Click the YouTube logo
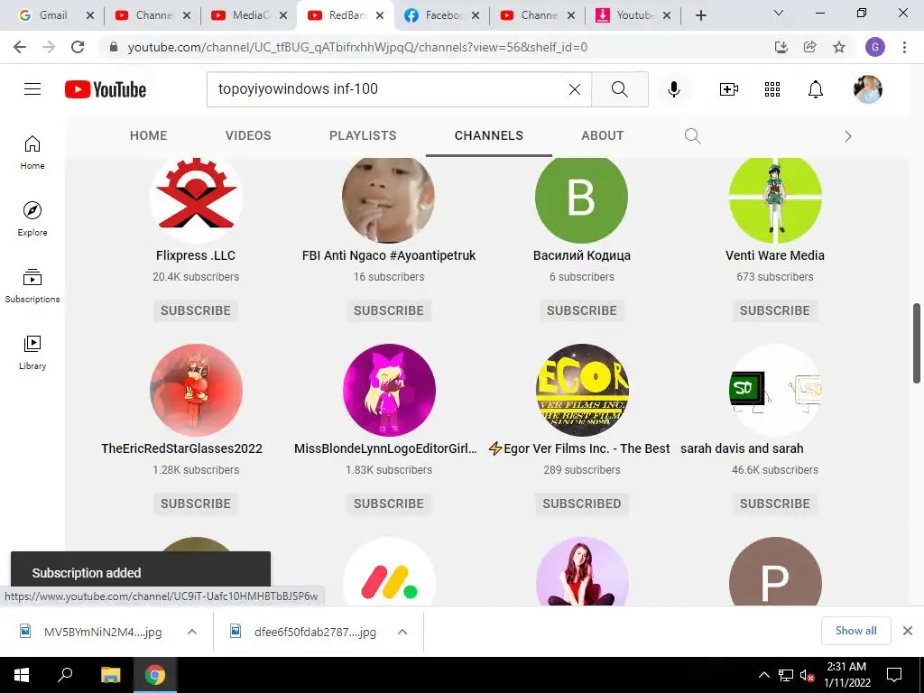Screen dimensions: 924x693 click(106, 89)
